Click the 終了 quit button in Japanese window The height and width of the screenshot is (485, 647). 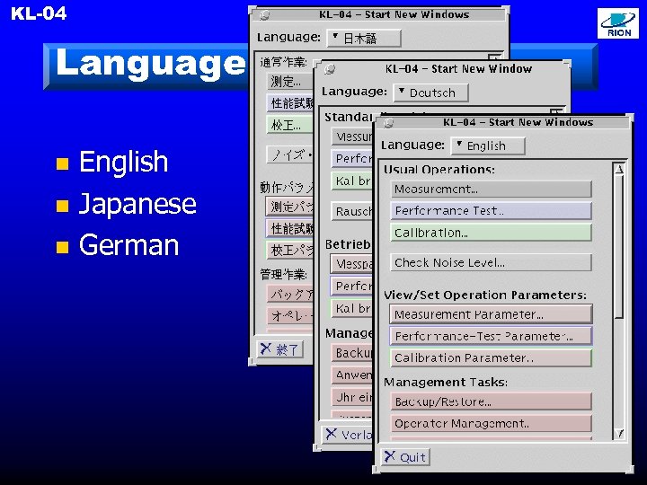coord(279,349)
